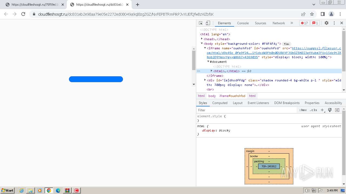
Task: Show more DevTools panels chevron
Action: (x=292, y=23)
